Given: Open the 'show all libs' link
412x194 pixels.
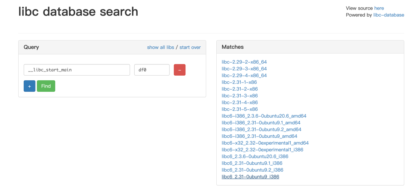Looking at the screenshot, I should coord(160,47).
